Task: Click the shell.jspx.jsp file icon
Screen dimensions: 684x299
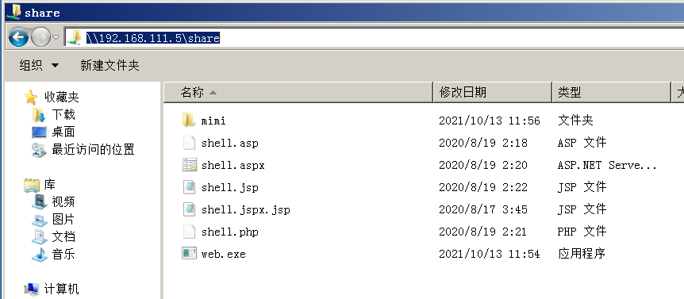Action: pos(190,209)
